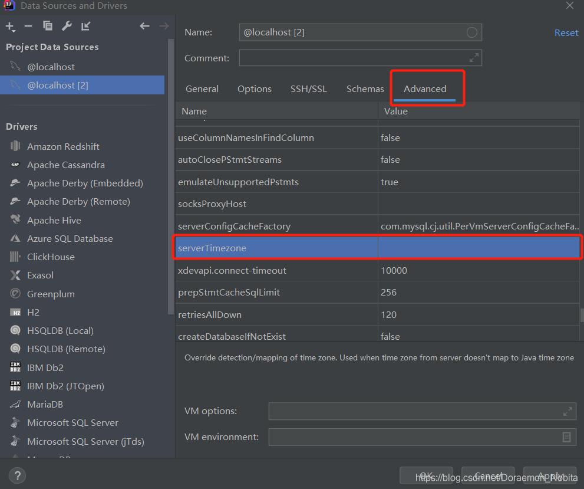Select the socksProxyHost property
Viewport: 584px width, 489px height.
coord(212,204)
